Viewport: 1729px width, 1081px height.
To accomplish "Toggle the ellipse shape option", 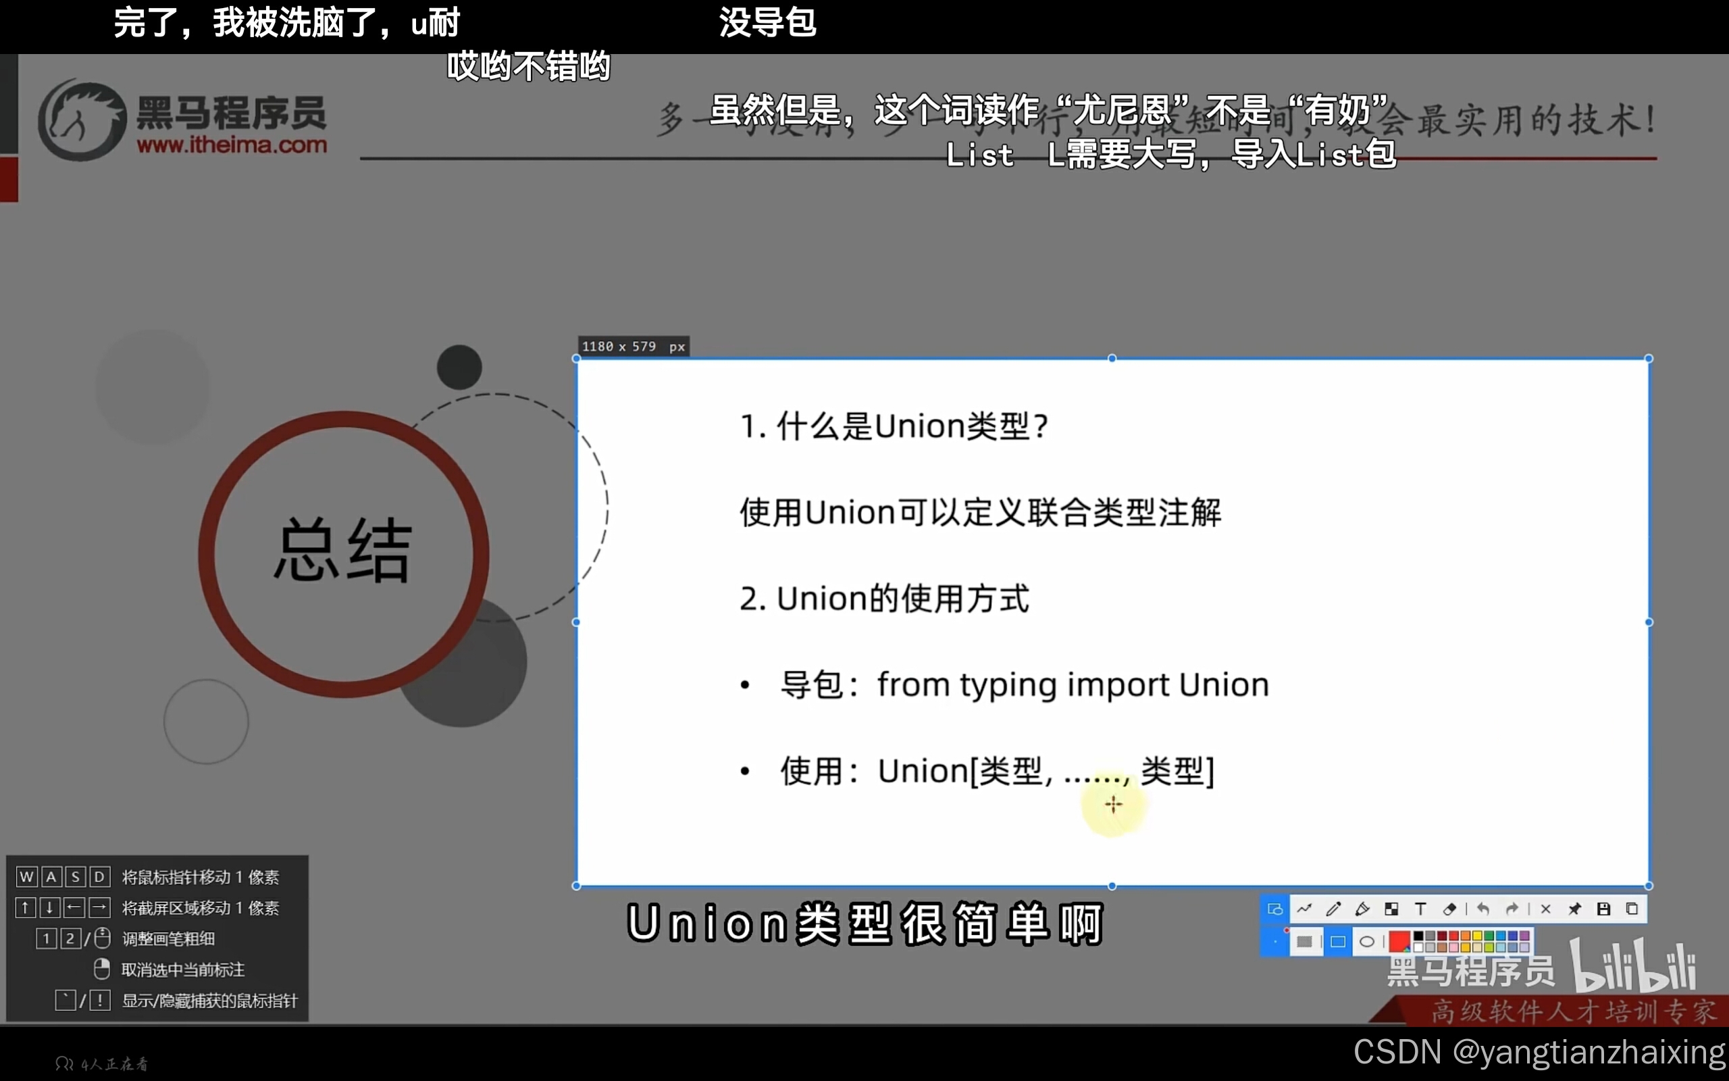I will click(x=1368, y=942).
